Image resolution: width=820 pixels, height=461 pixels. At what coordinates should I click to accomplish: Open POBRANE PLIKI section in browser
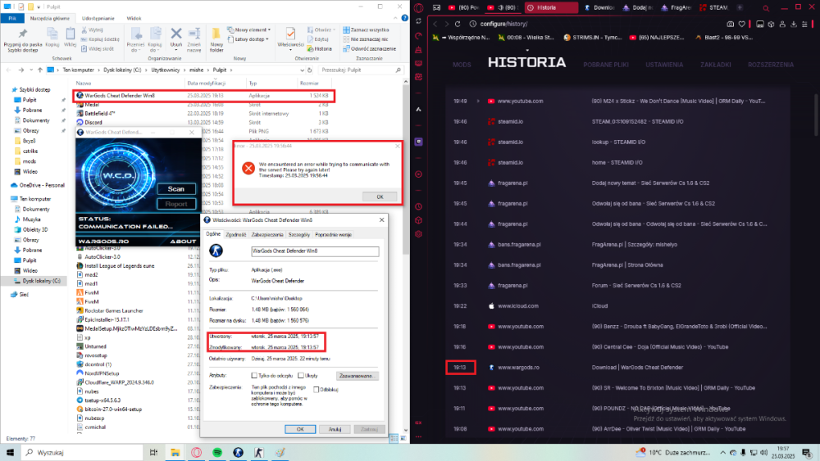point(606,65)
